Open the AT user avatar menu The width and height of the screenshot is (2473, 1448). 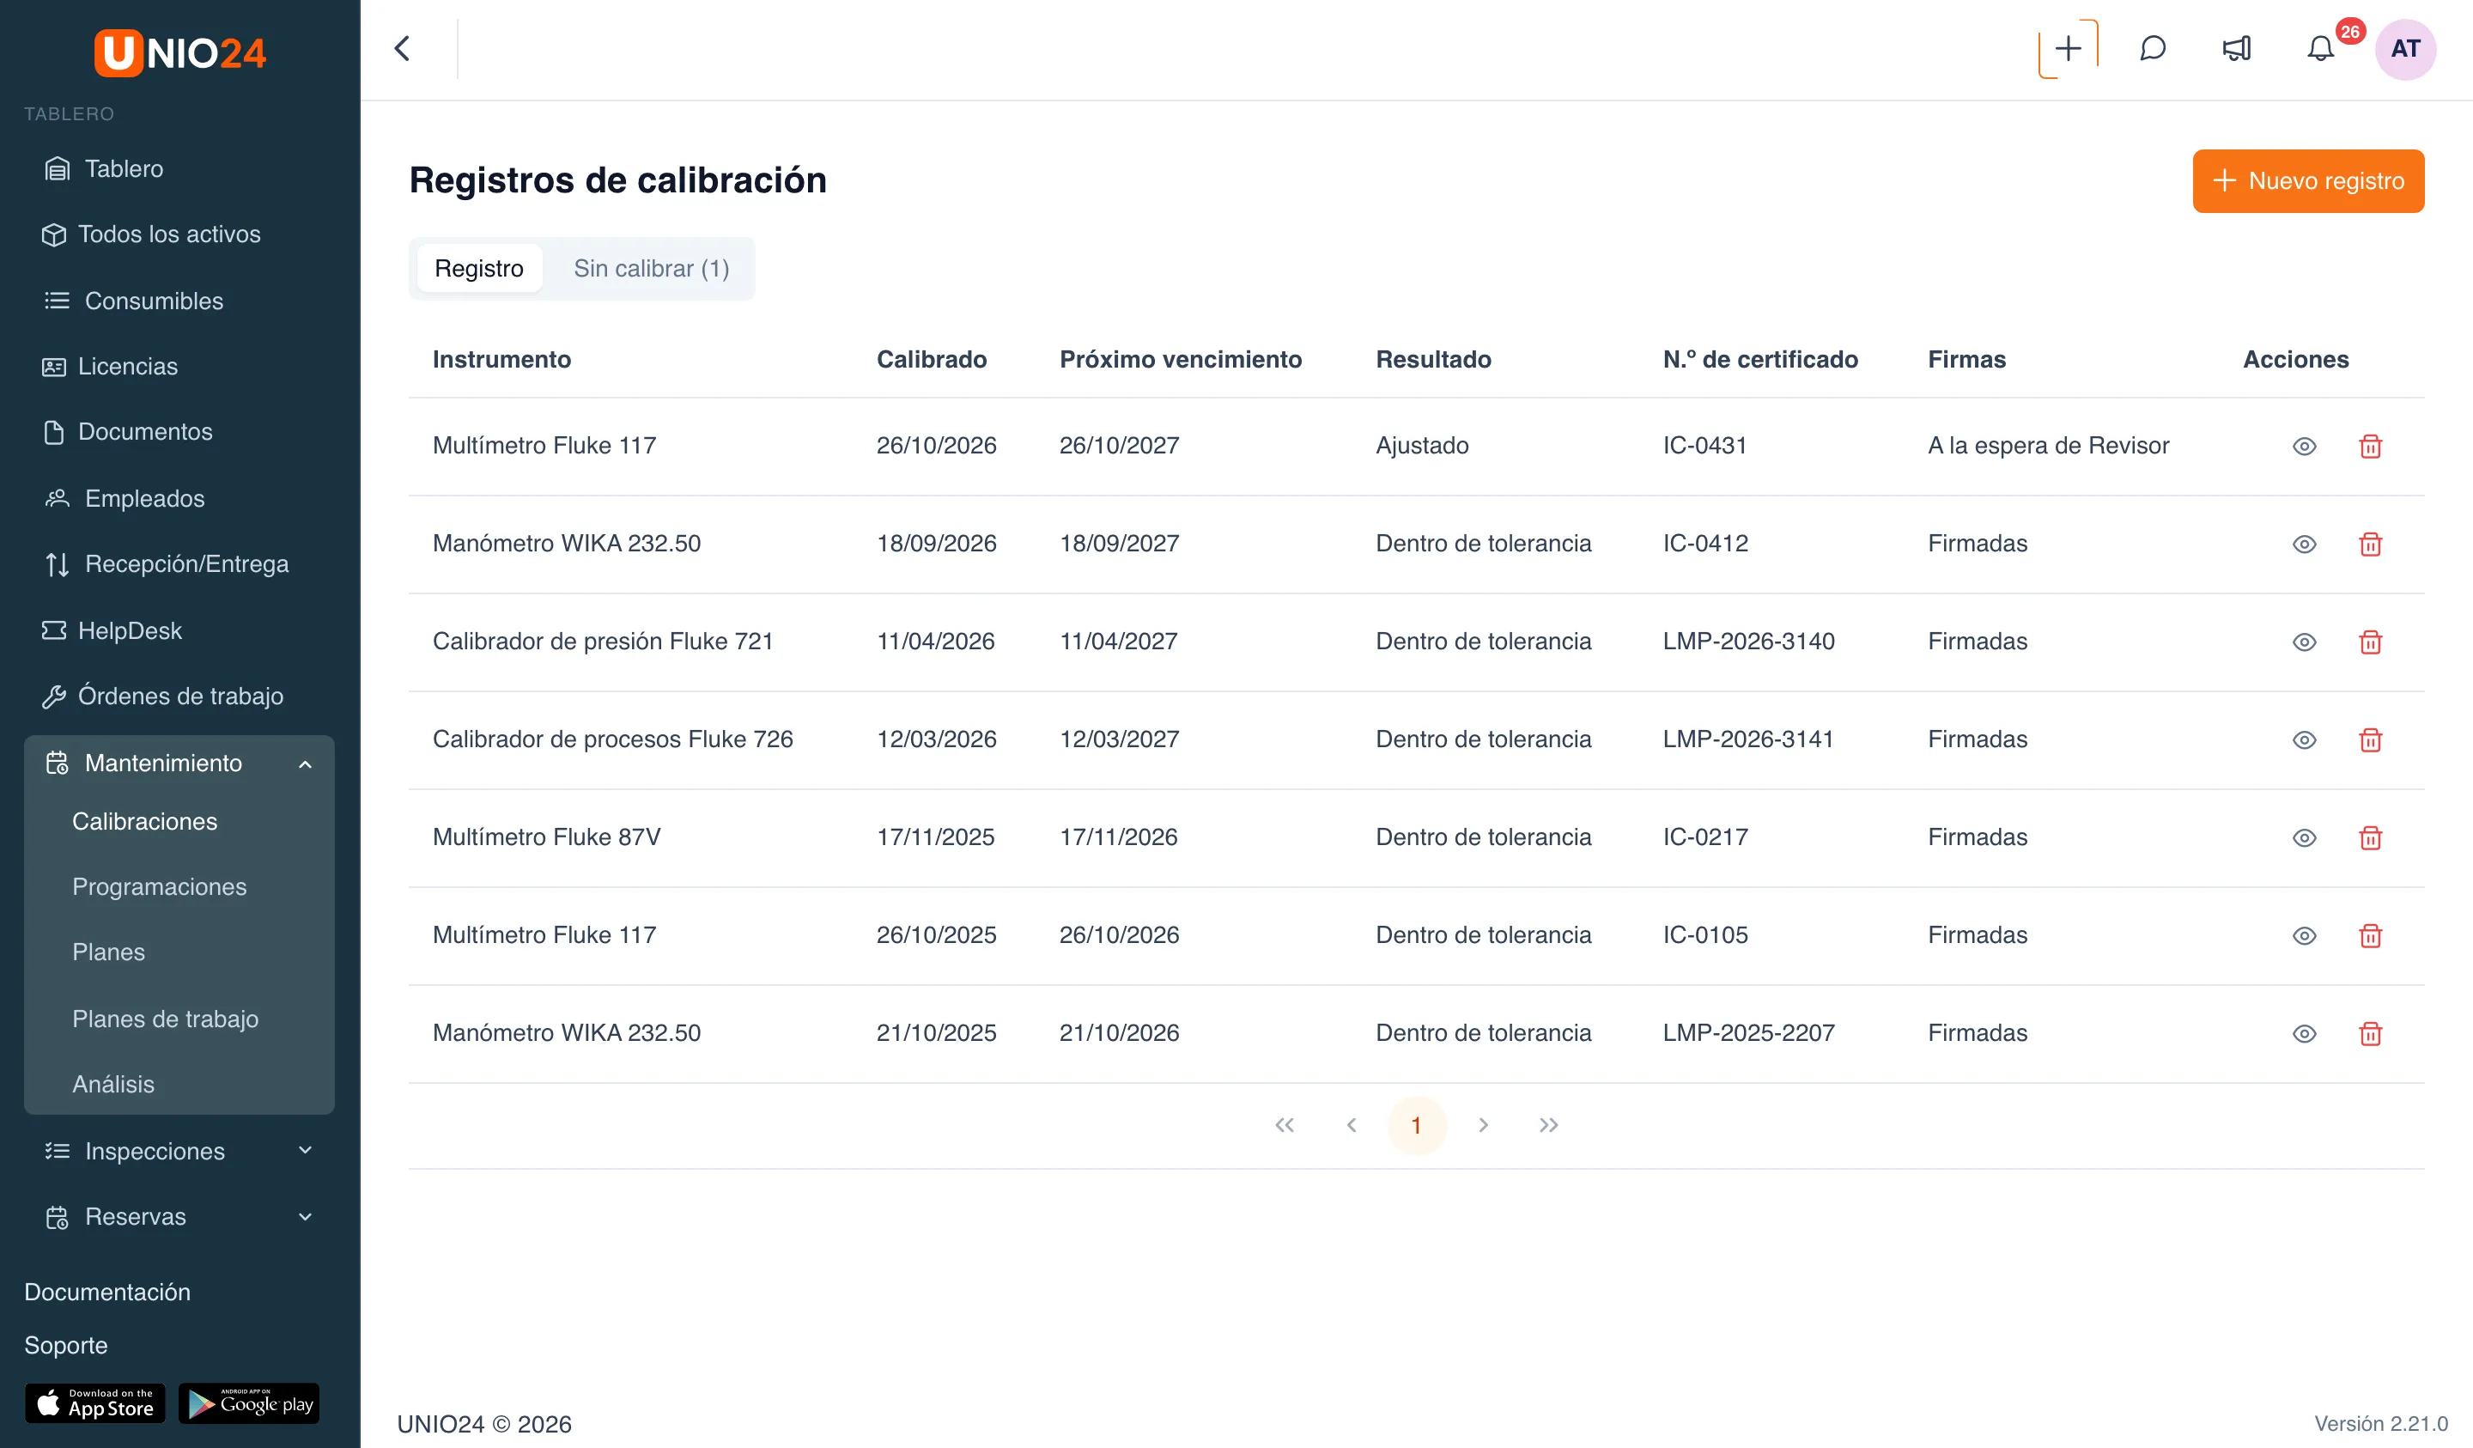point(2404,48)
